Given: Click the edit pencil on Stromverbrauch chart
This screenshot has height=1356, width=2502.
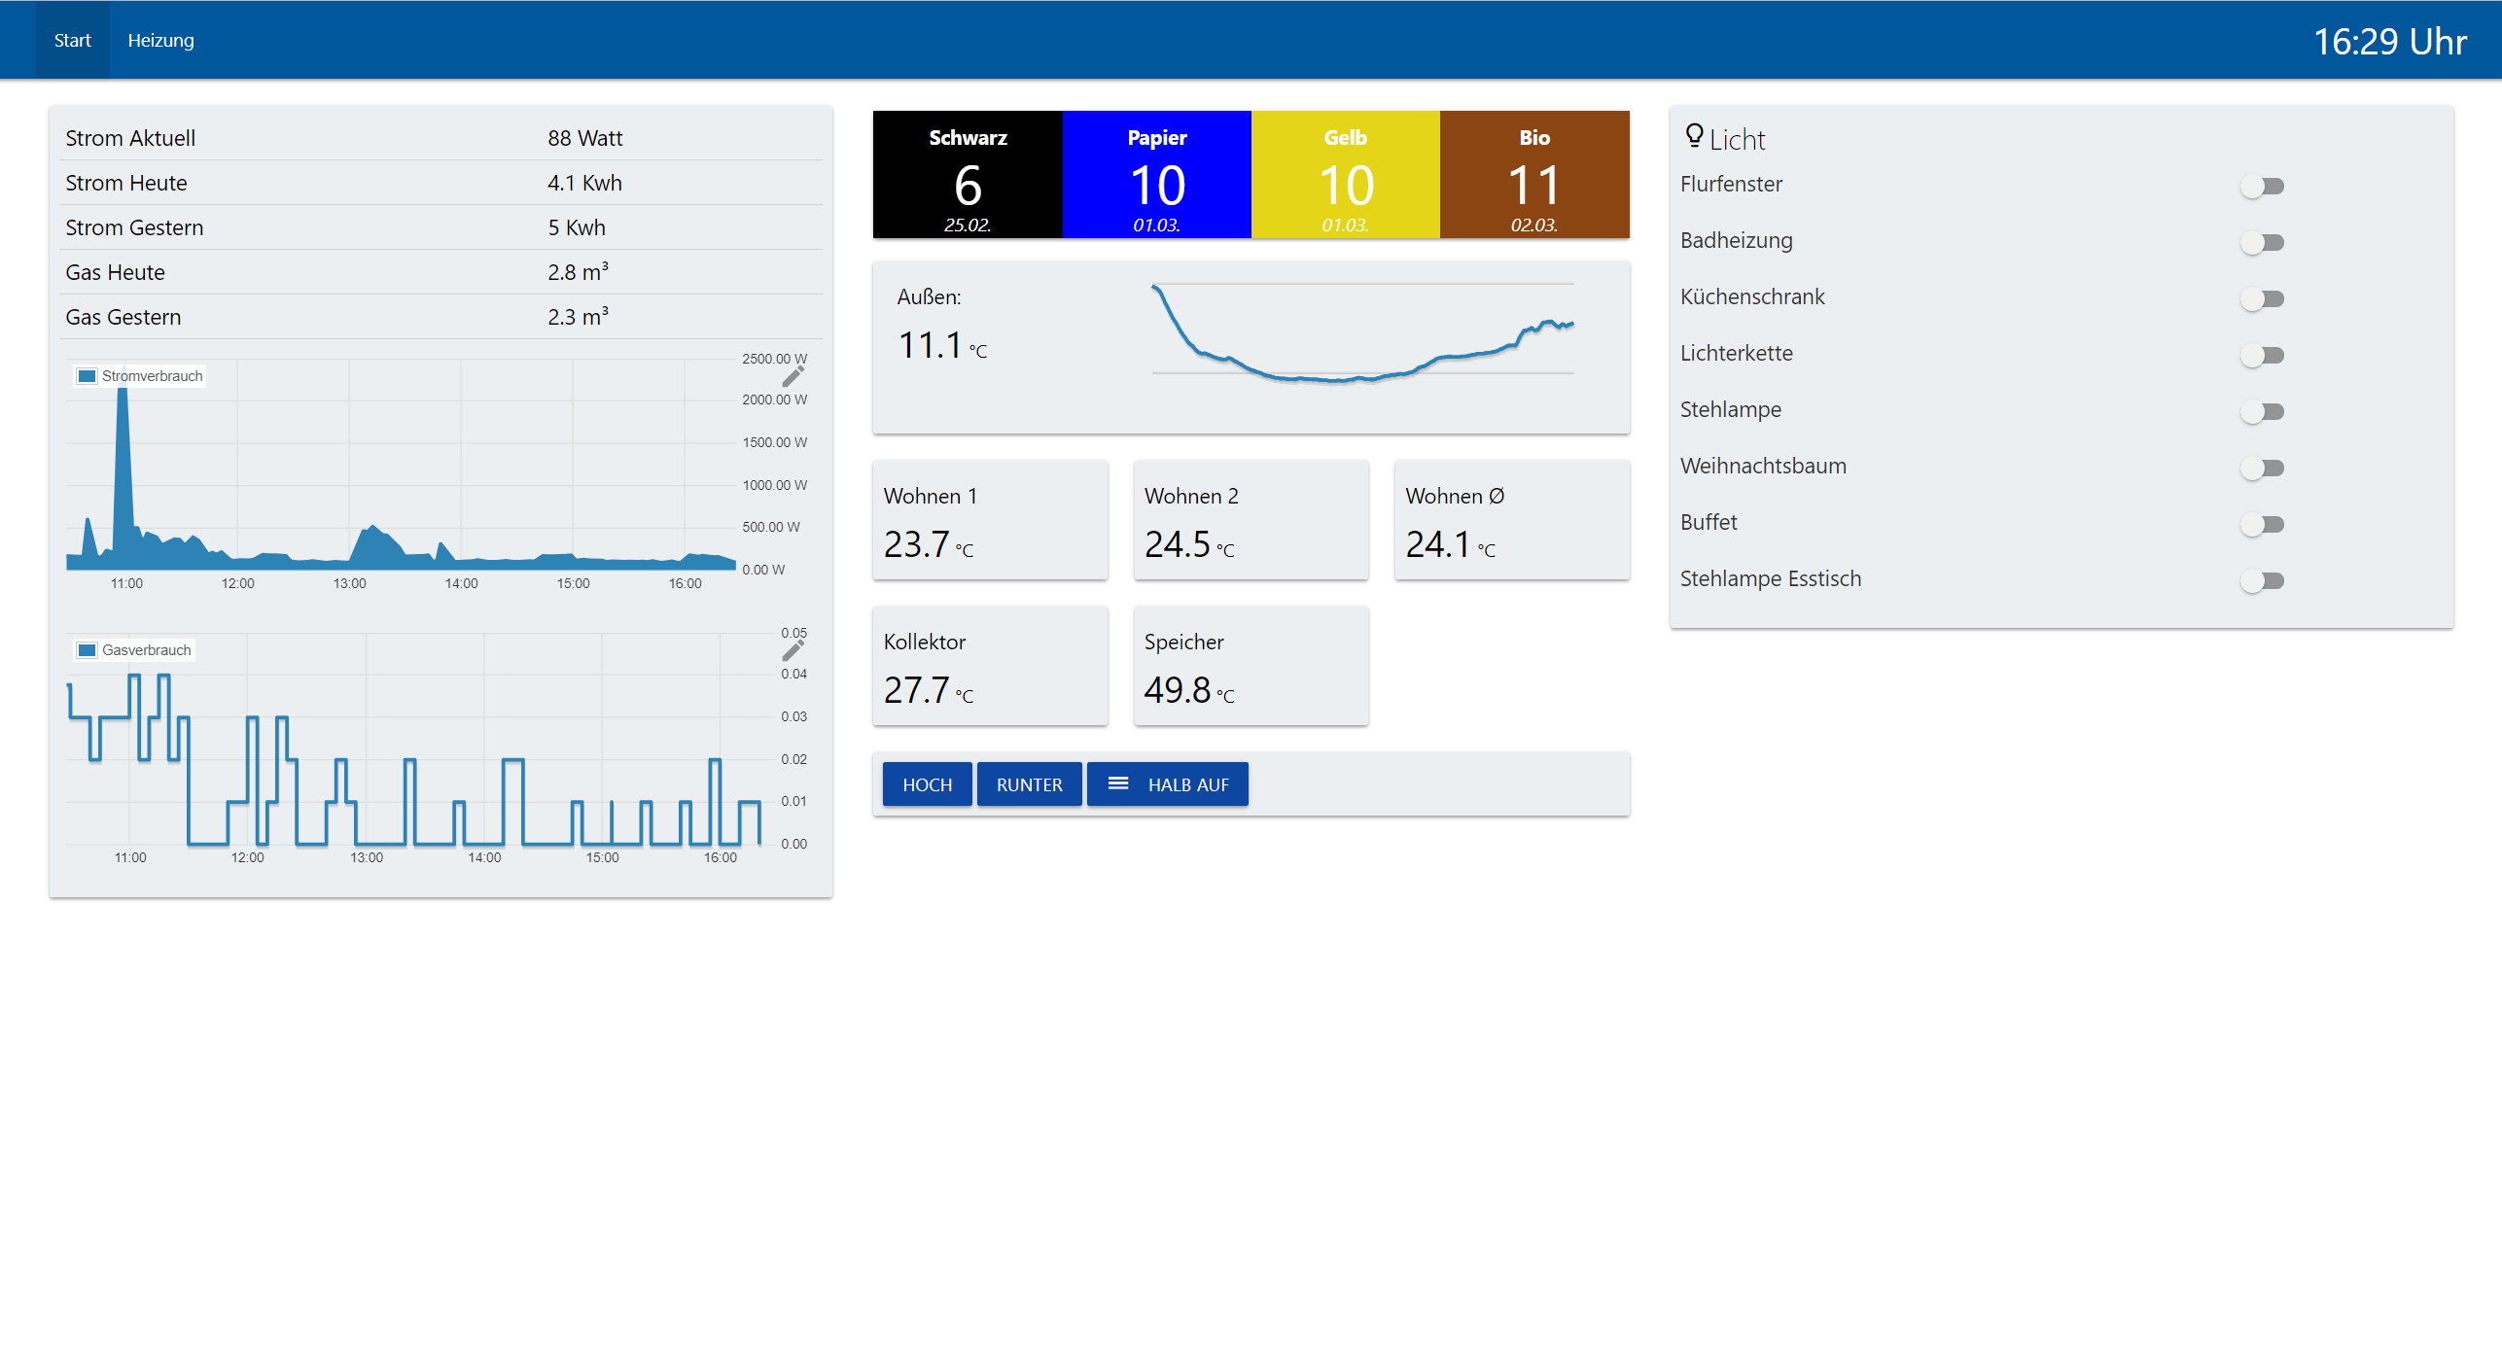Looking at the screenshot, I should tap(793, 376).
